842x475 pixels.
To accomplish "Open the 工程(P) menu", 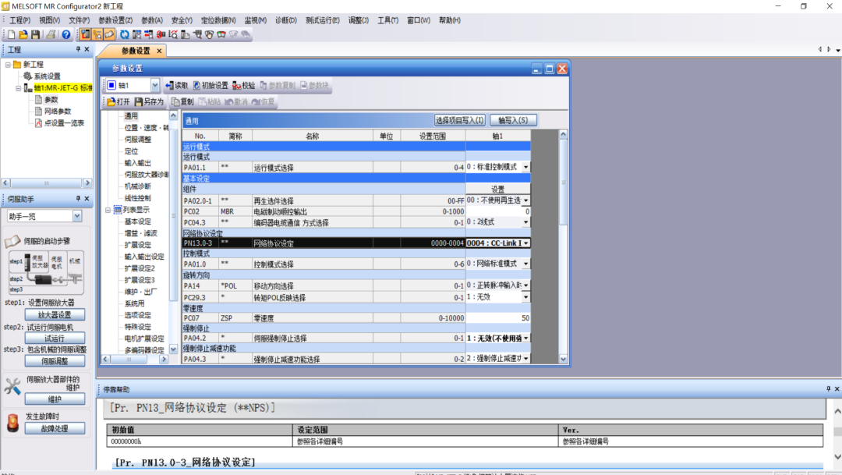I will (x=19, y=20).
